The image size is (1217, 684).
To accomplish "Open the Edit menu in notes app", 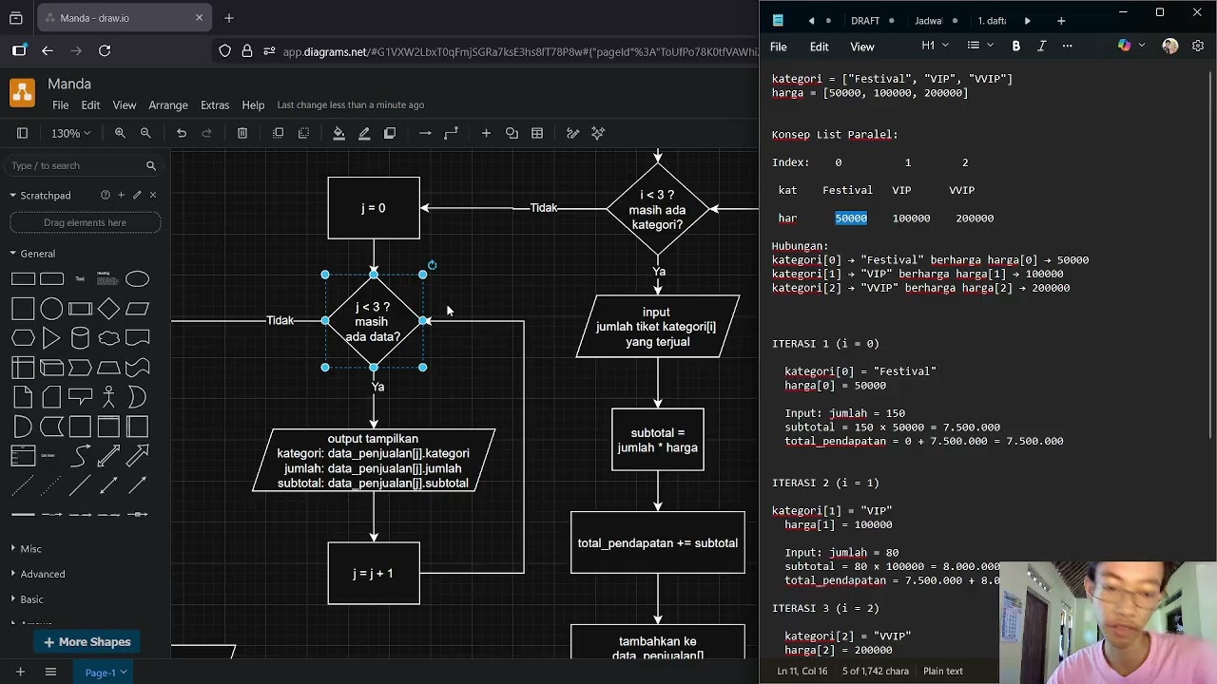I will pos(820,47).
